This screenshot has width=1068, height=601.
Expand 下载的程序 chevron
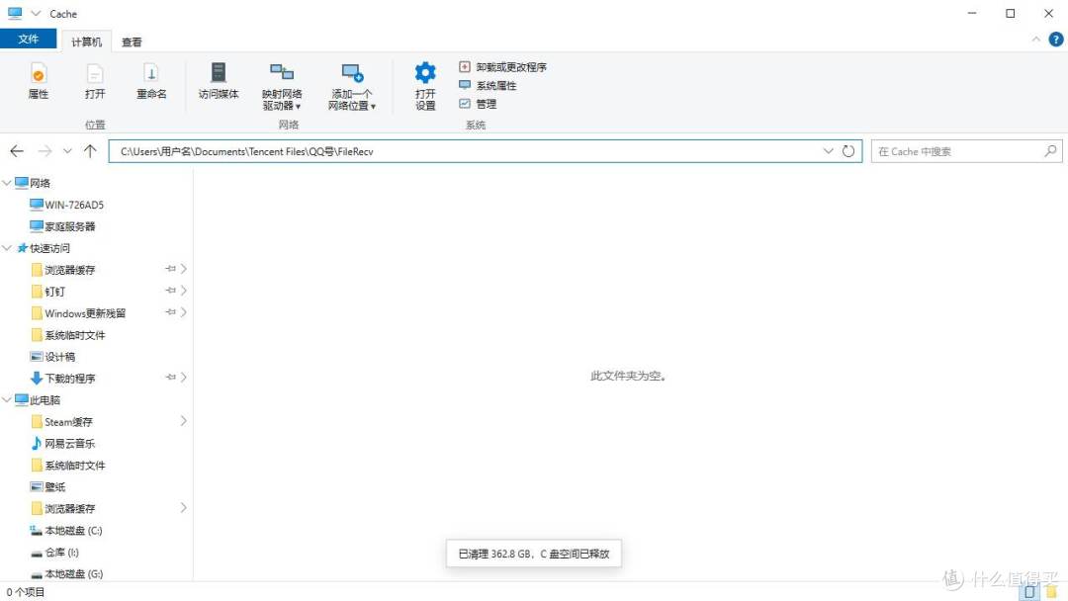point(183,377)
